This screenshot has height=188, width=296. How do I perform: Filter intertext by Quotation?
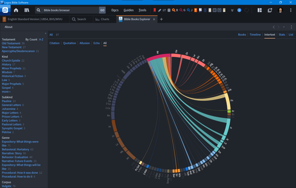tap(69, 43)
